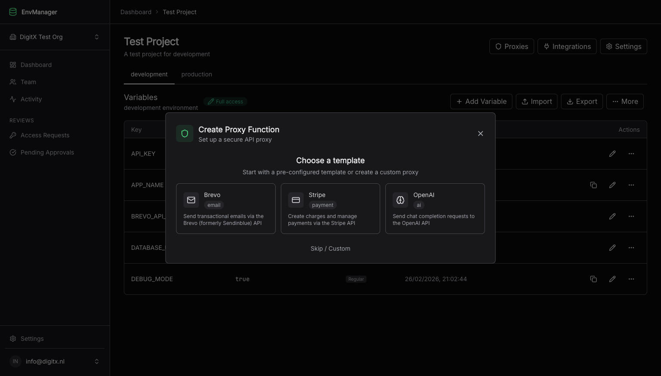Open the API_KEY row more actions menu

631,154
